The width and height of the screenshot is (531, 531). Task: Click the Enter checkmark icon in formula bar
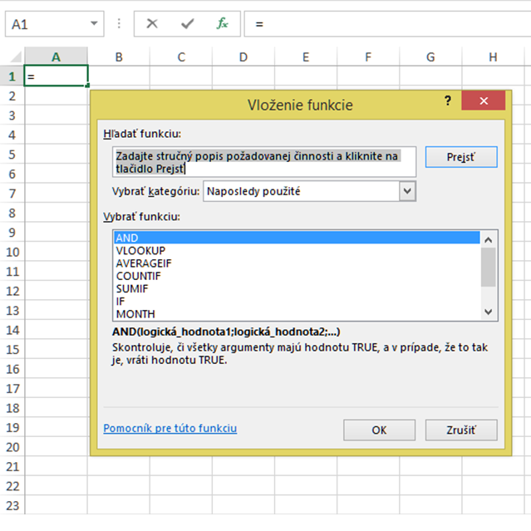click(x=187, y=24)
